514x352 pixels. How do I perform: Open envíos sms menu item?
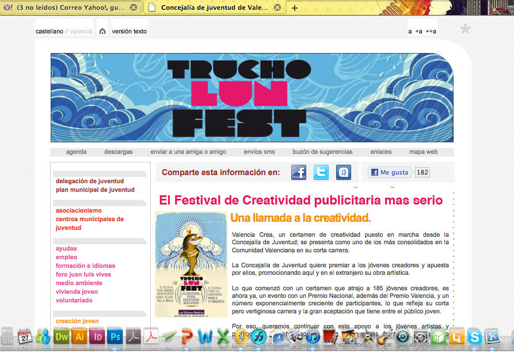[x=259, y=152]
